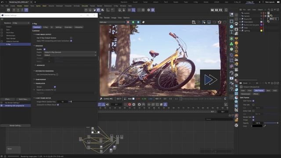The width and height of the screenshot is (281, 158).
Task: Switch to the Interactive tab
Action: coord(79,27)
